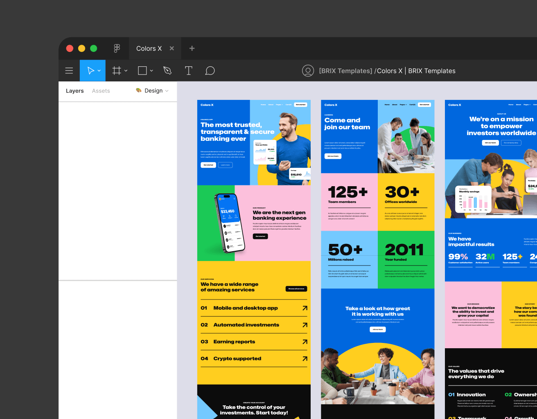Viewport: 537px width, 419px height.
Task: Click the Figma logo icon
Action: (x=117, y=48)
